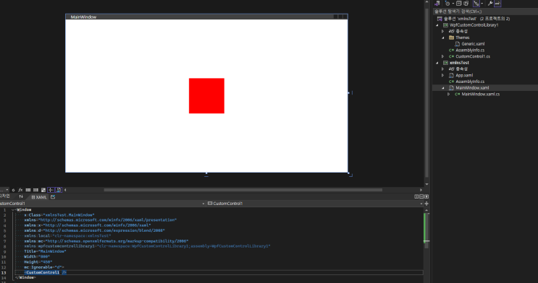Click the code editor vertical scrollbar track
This screenshot has width=538, height=283.
click(x=426, y=247)
